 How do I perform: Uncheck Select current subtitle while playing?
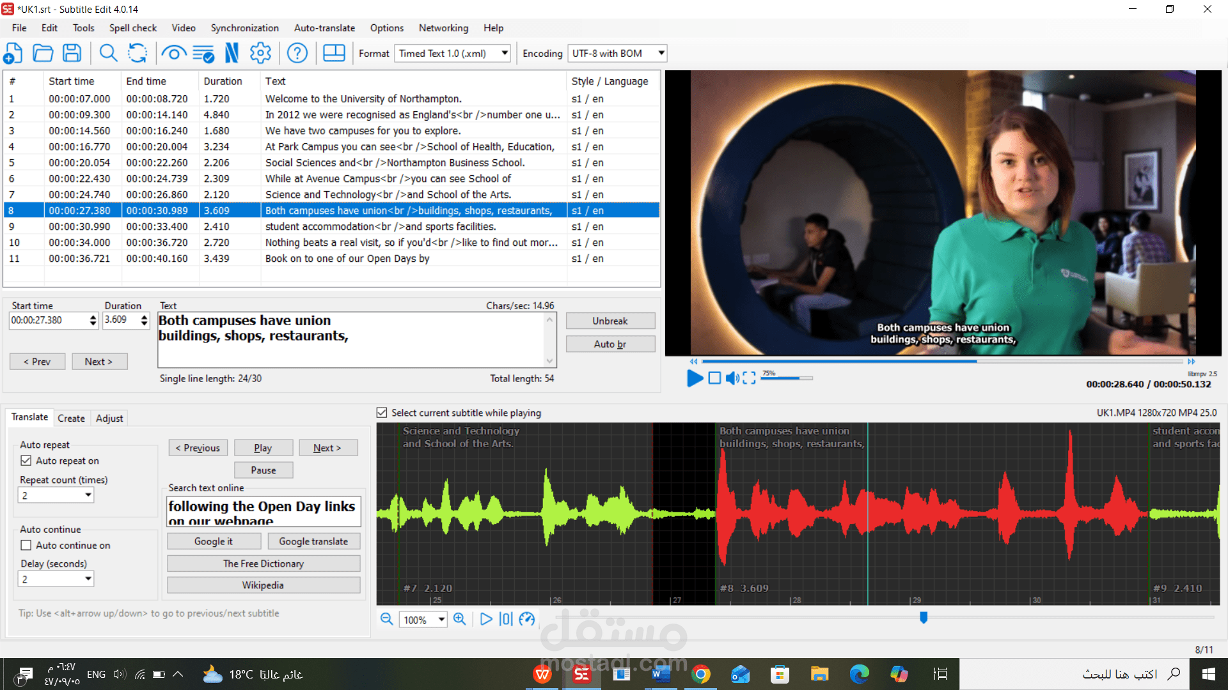coord(382,413)
